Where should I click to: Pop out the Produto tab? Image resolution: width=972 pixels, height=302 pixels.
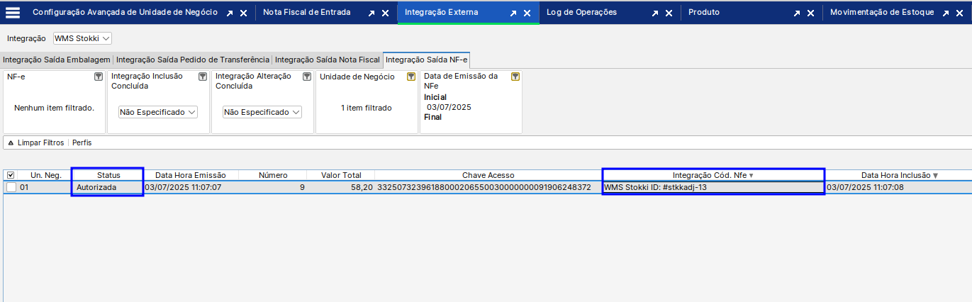(x=797, y=13)
